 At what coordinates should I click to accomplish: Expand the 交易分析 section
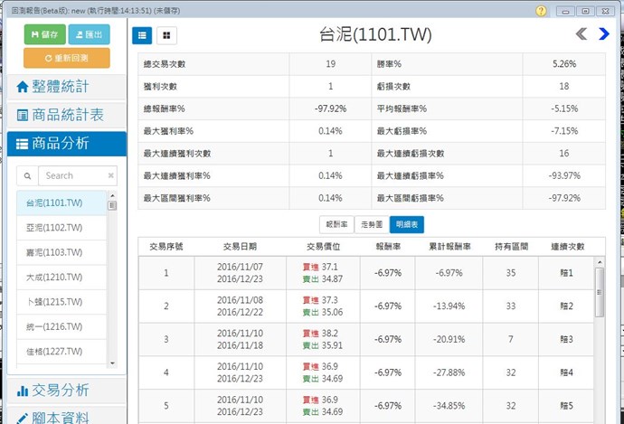tap(63, 390)
